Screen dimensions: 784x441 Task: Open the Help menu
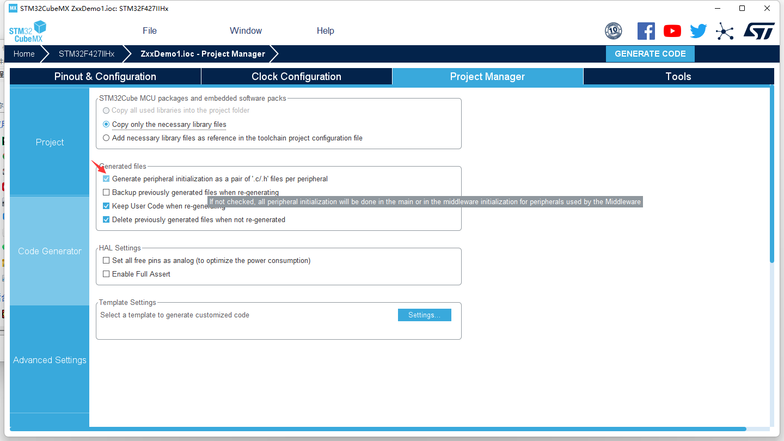(x=326, y=30)
